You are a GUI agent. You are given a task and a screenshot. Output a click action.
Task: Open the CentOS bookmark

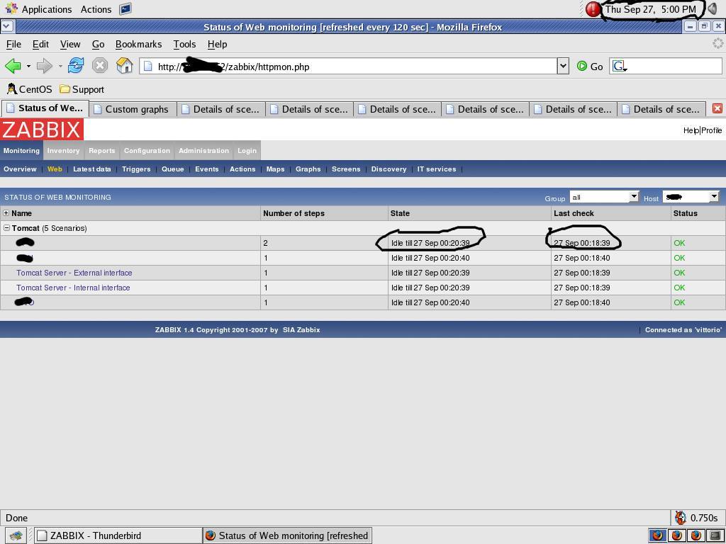pos(29,89)
